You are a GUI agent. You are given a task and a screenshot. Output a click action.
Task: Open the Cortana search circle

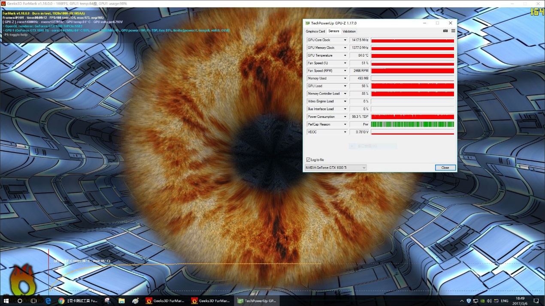pos(20,301)
